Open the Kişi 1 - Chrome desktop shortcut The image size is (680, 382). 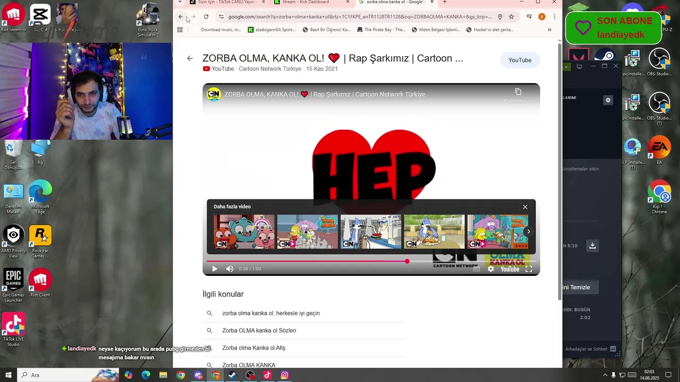659,197
